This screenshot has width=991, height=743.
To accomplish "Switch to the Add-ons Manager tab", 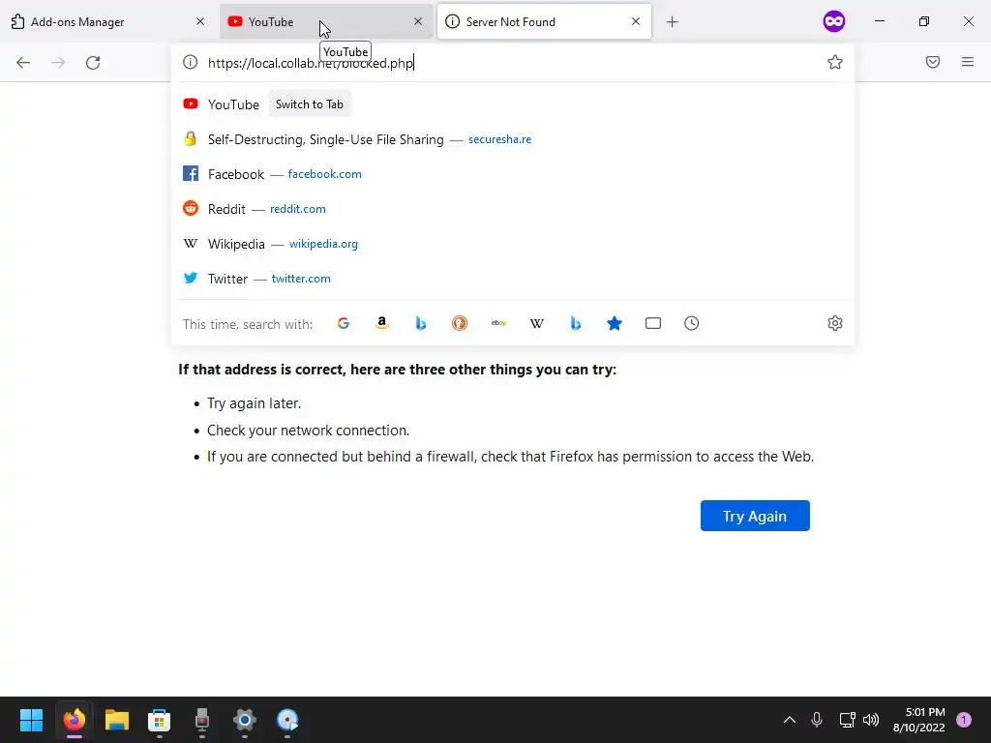I will coord(107,21).
